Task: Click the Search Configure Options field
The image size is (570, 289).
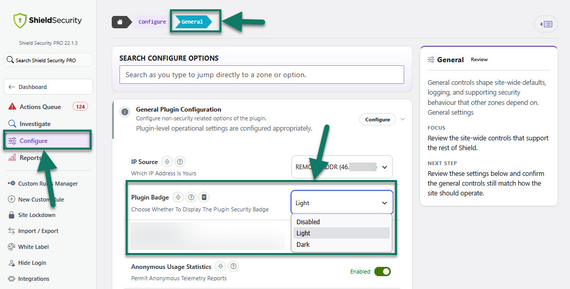Action: tap(262, 75)
